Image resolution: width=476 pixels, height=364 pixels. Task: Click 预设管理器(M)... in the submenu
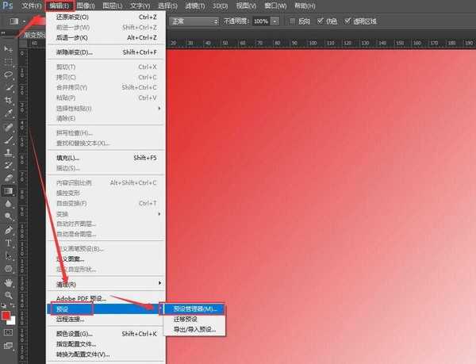pos(194,308)
